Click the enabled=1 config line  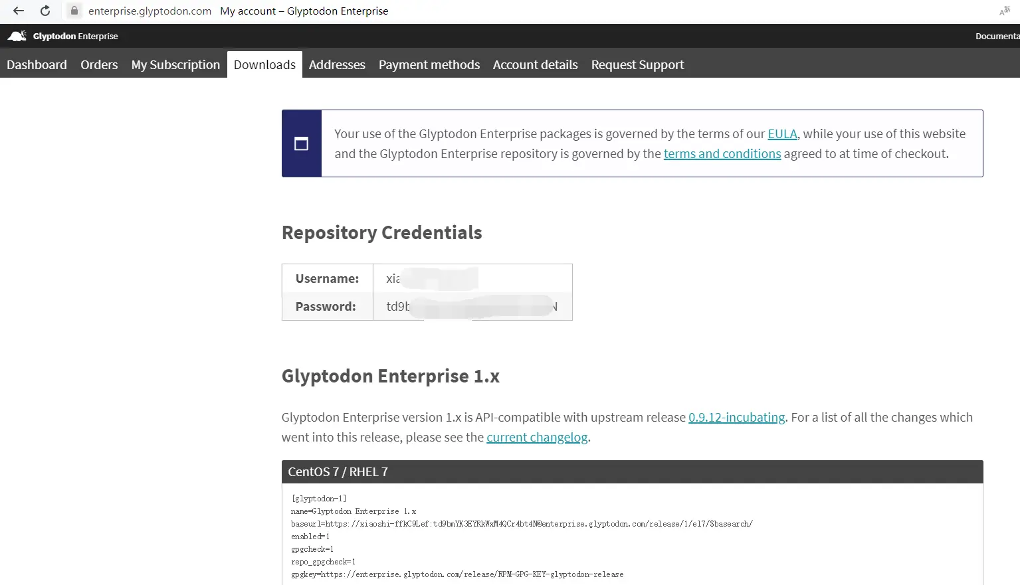click(x=310, y=536)
